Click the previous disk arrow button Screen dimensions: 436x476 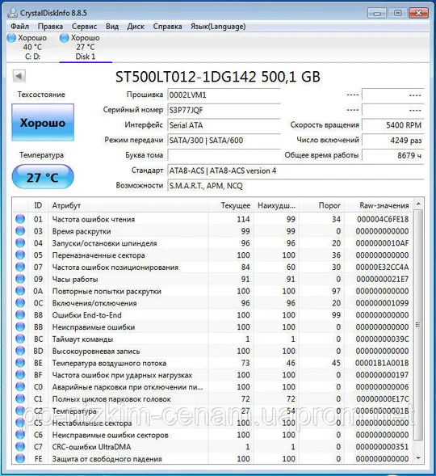(19, 76)
